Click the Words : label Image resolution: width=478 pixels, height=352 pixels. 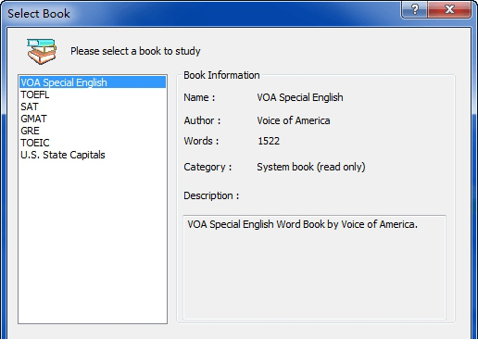click(x=201, y=141)
